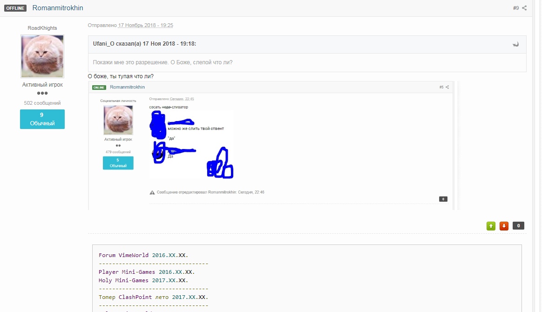Click quote header Ufani_O сказал(а)
Image resolution: width=542 pixels, height=312 pixels.
pos(144,44)
